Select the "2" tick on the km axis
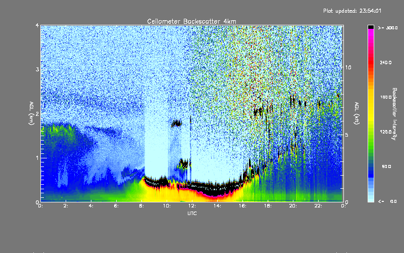The image size is (404, 253). (x=37, y=113)
